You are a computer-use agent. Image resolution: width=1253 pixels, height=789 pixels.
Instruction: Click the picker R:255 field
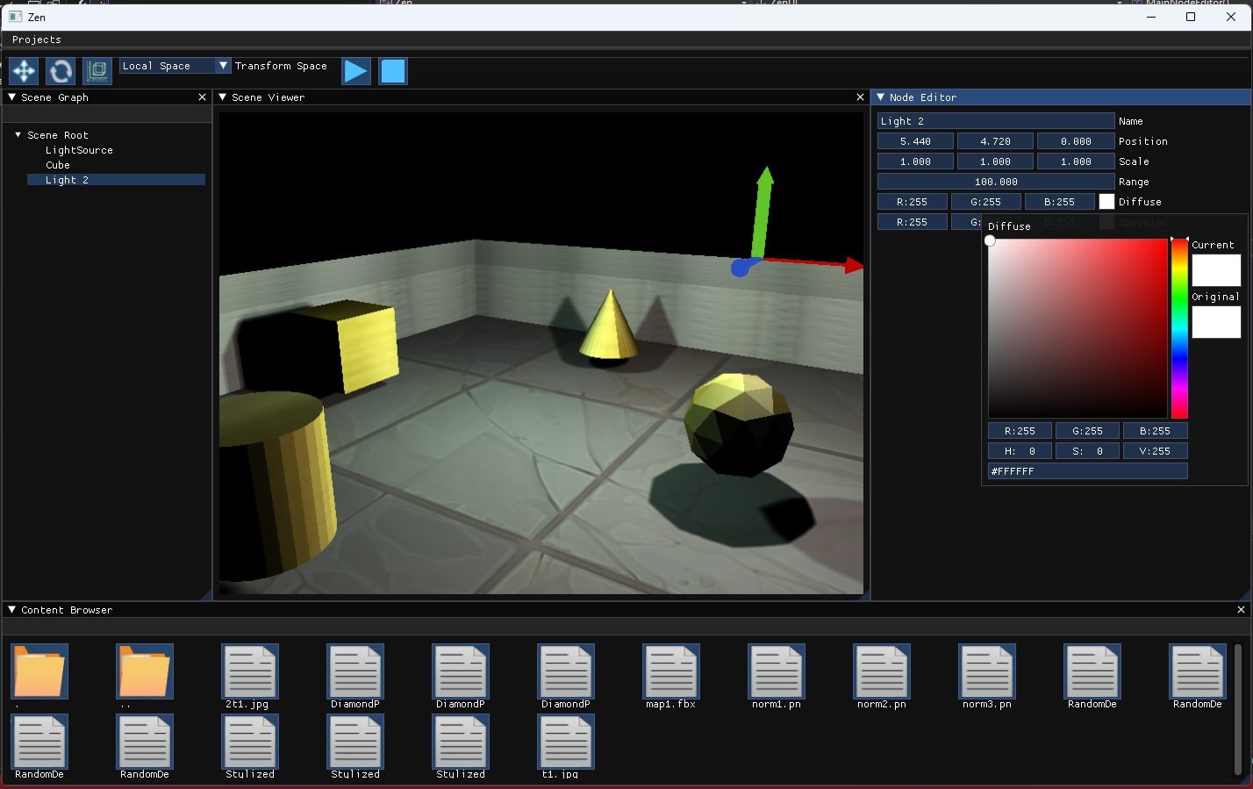1020,431
